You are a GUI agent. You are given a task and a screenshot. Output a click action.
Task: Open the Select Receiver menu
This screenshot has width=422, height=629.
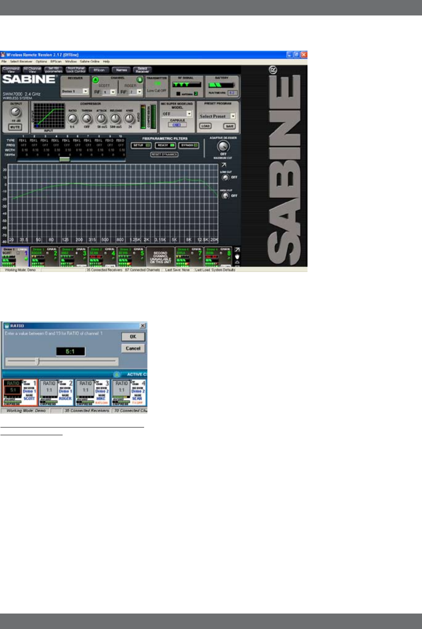[21, 61]
